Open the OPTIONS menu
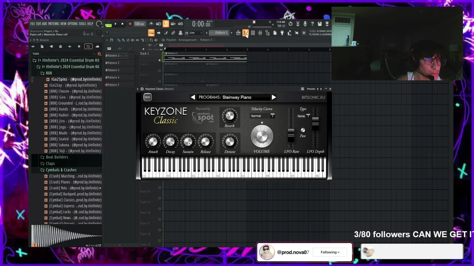Screen dimensions: 474x266 (x=73, y=24)
